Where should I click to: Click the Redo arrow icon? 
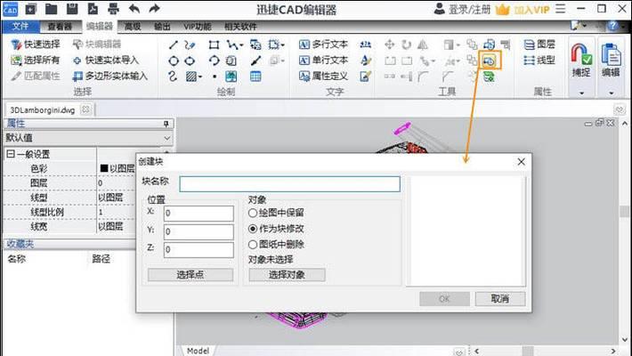point(154,9)
